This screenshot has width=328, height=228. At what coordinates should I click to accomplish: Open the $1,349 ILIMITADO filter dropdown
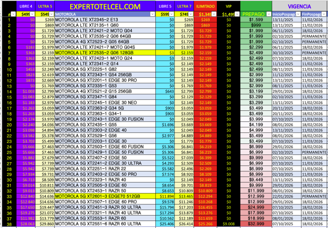(214, 14)
